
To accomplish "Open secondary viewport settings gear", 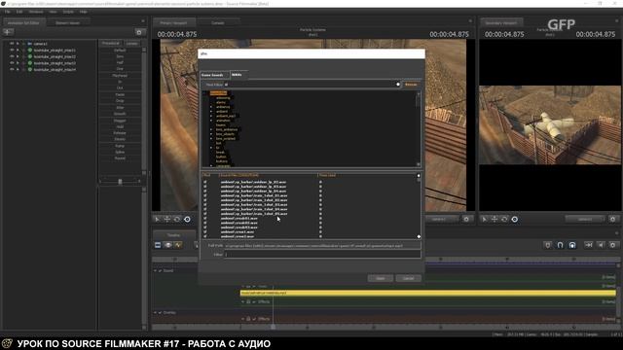I will tap(612, 219).
